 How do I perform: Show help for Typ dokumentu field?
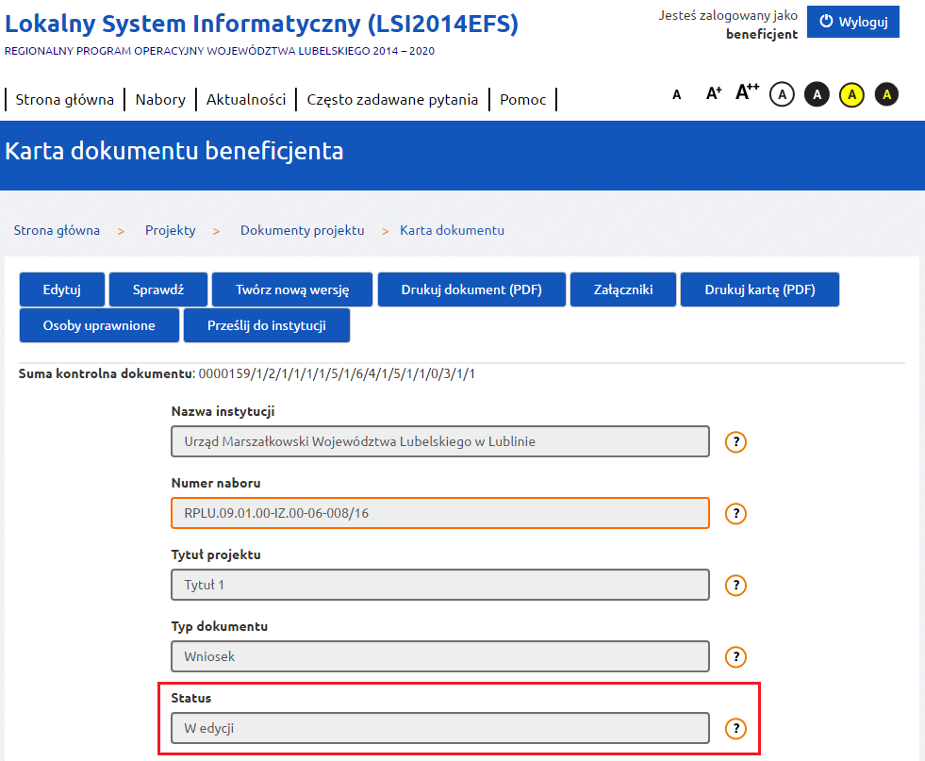pyautogui.click(x=735, y=656)
